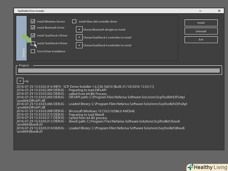
Task: Click the 'Install DualShock 4 Driver' label text
Action: click(52, 43)
